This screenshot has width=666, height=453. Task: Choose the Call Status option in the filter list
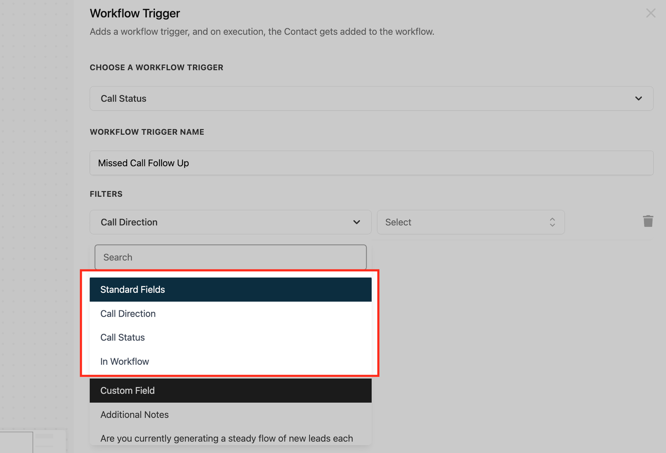(x=123, y=337)
